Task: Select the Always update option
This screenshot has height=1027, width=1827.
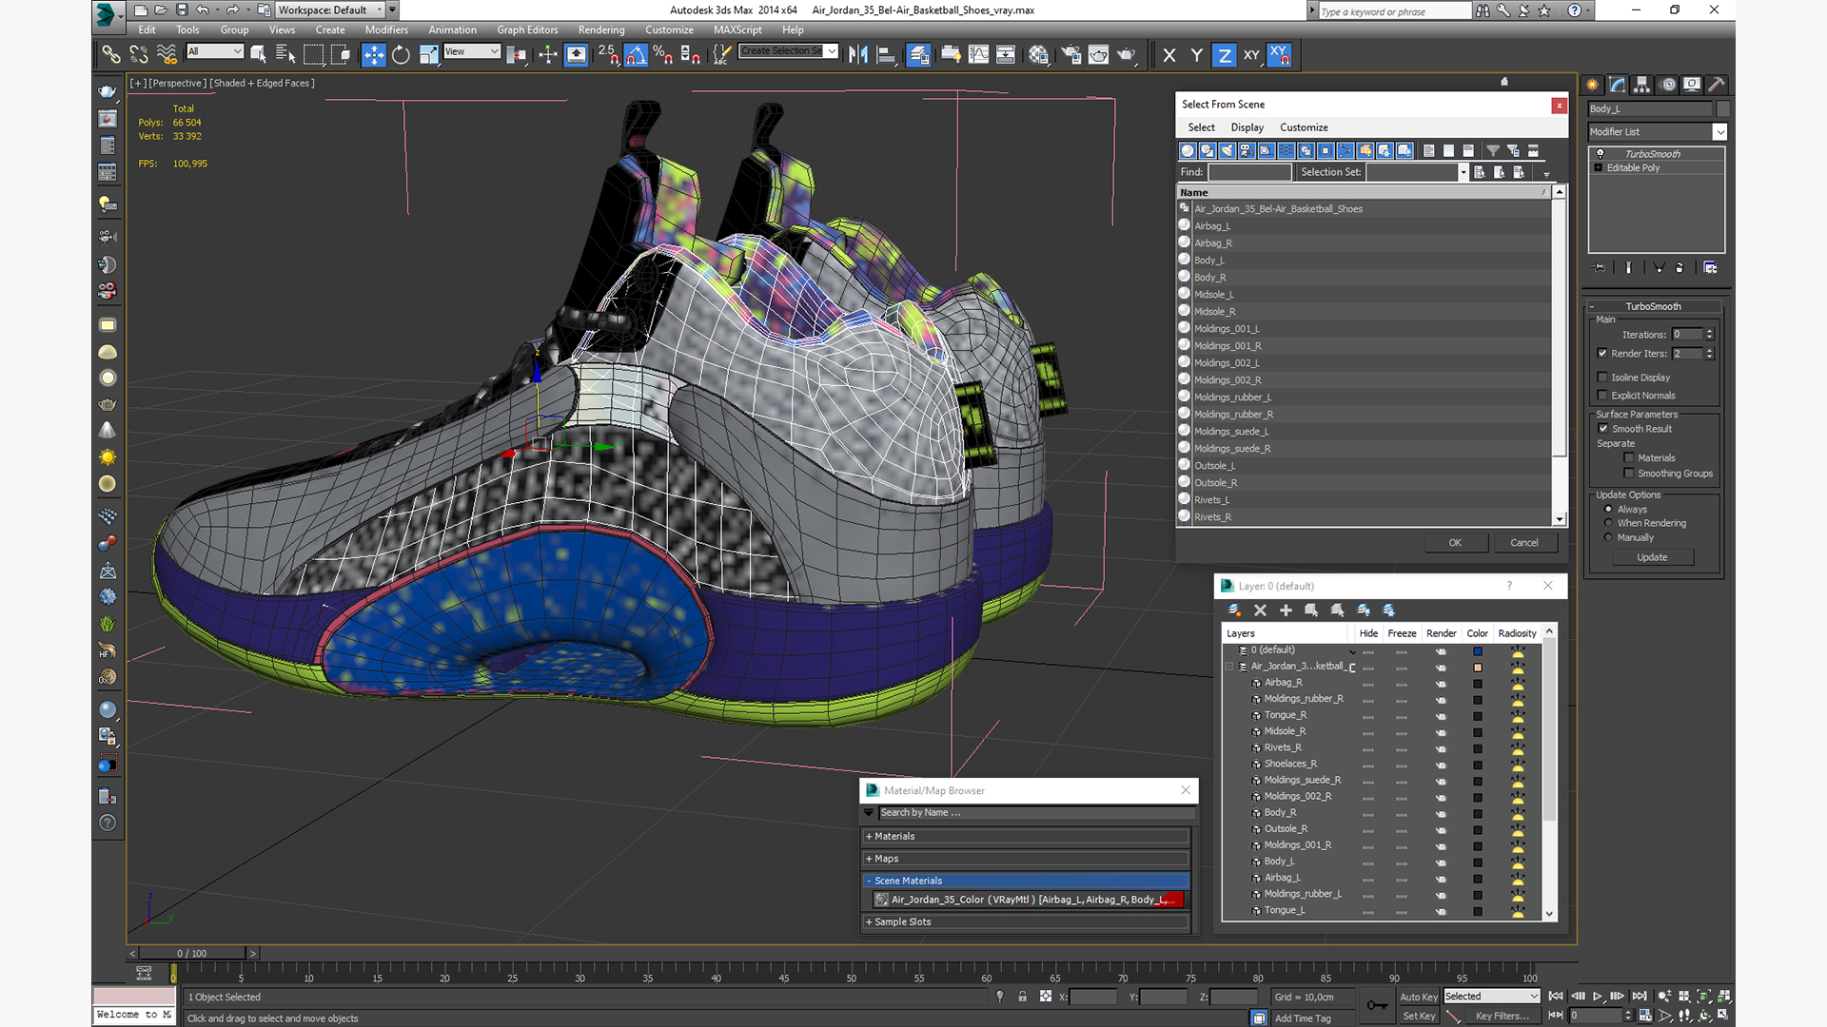Action: click(x=1609, y=510)
